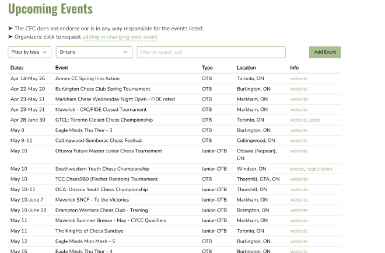The width and height of the screenshot is (385, 253).
Task: Open website link for Annex CC Spring Into Action
Action: pos(299,78)
